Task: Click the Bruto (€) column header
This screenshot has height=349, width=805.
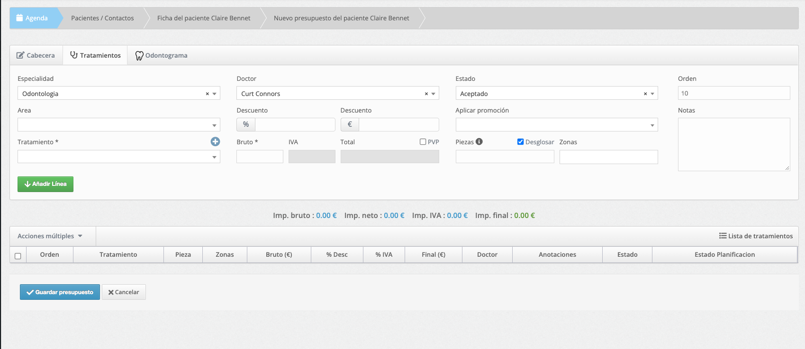Action: 279,254
